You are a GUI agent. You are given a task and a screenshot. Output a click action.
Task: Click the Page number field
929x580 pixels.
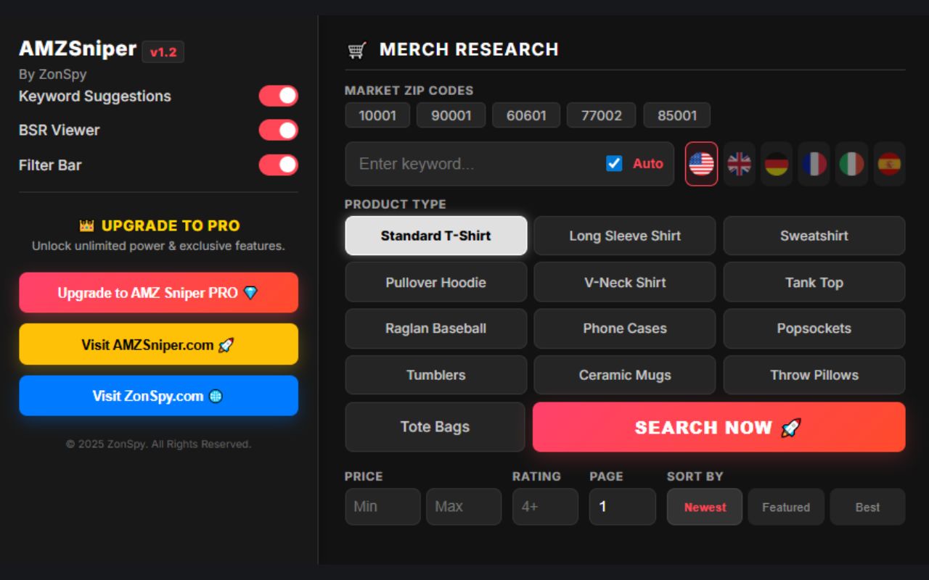(623, 507)
